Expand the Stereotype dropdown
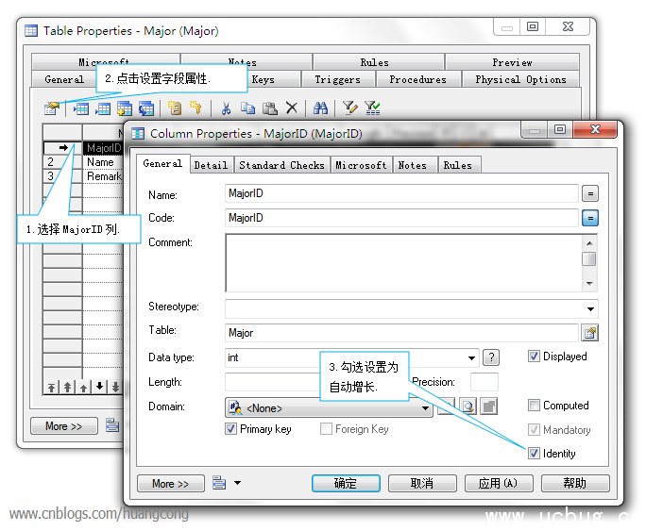 590,309
